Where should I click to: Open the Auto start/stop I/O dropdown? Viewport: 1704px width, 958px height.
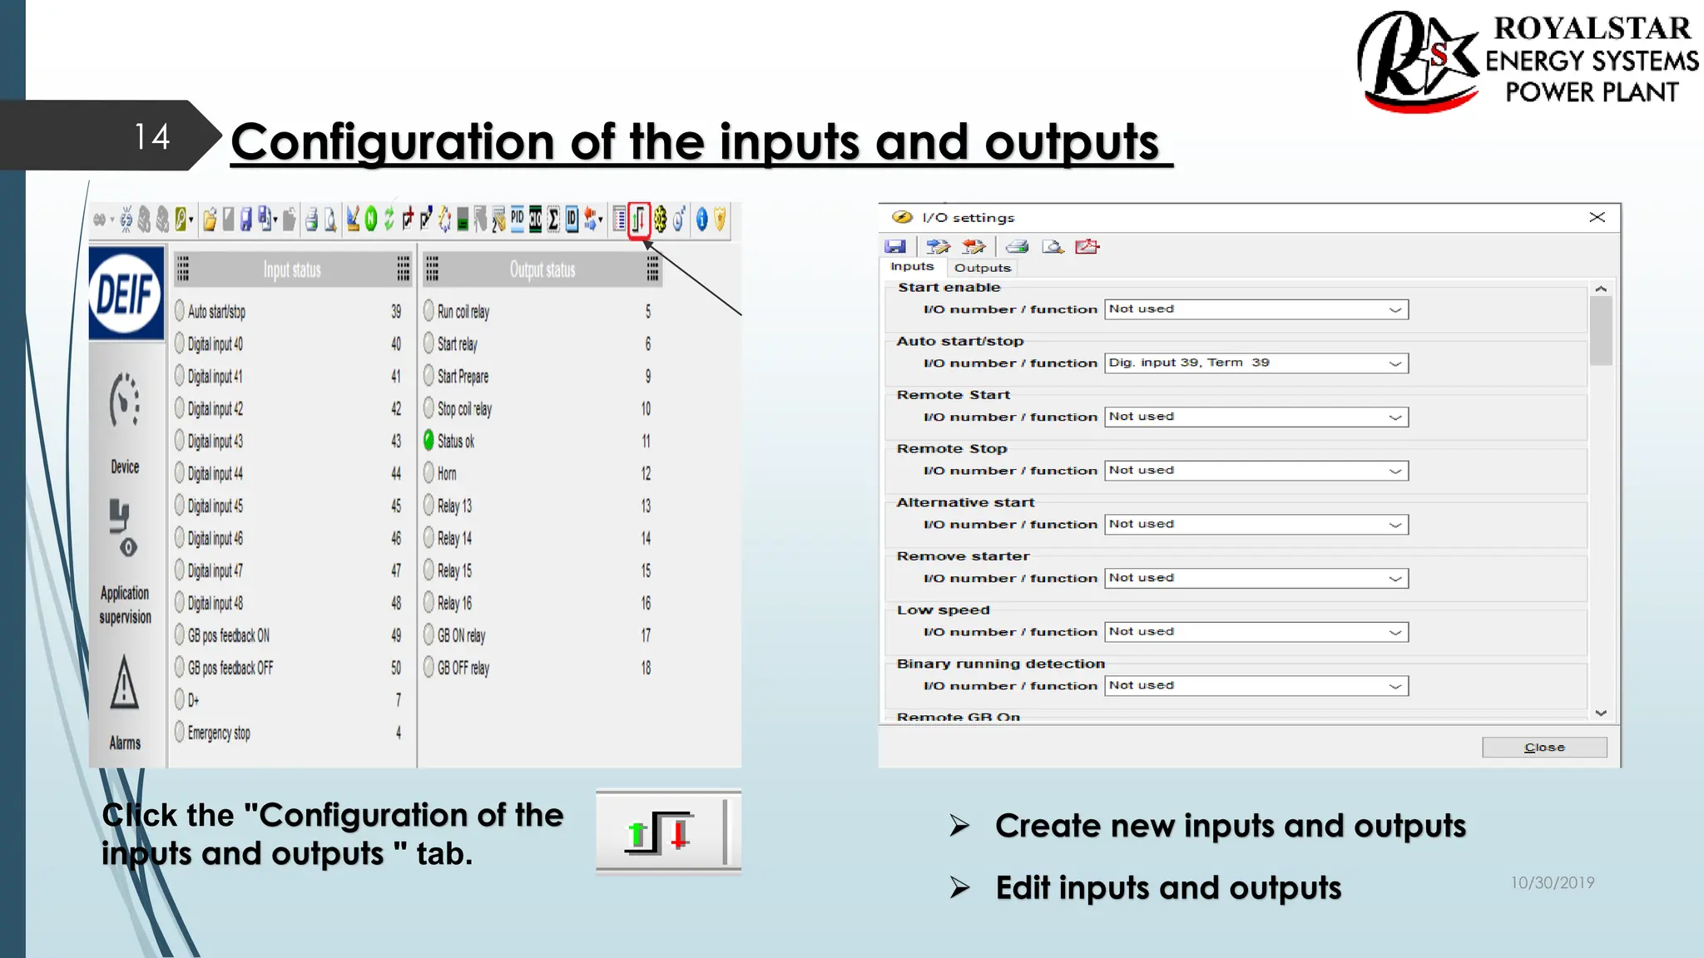click(1395, 363)
